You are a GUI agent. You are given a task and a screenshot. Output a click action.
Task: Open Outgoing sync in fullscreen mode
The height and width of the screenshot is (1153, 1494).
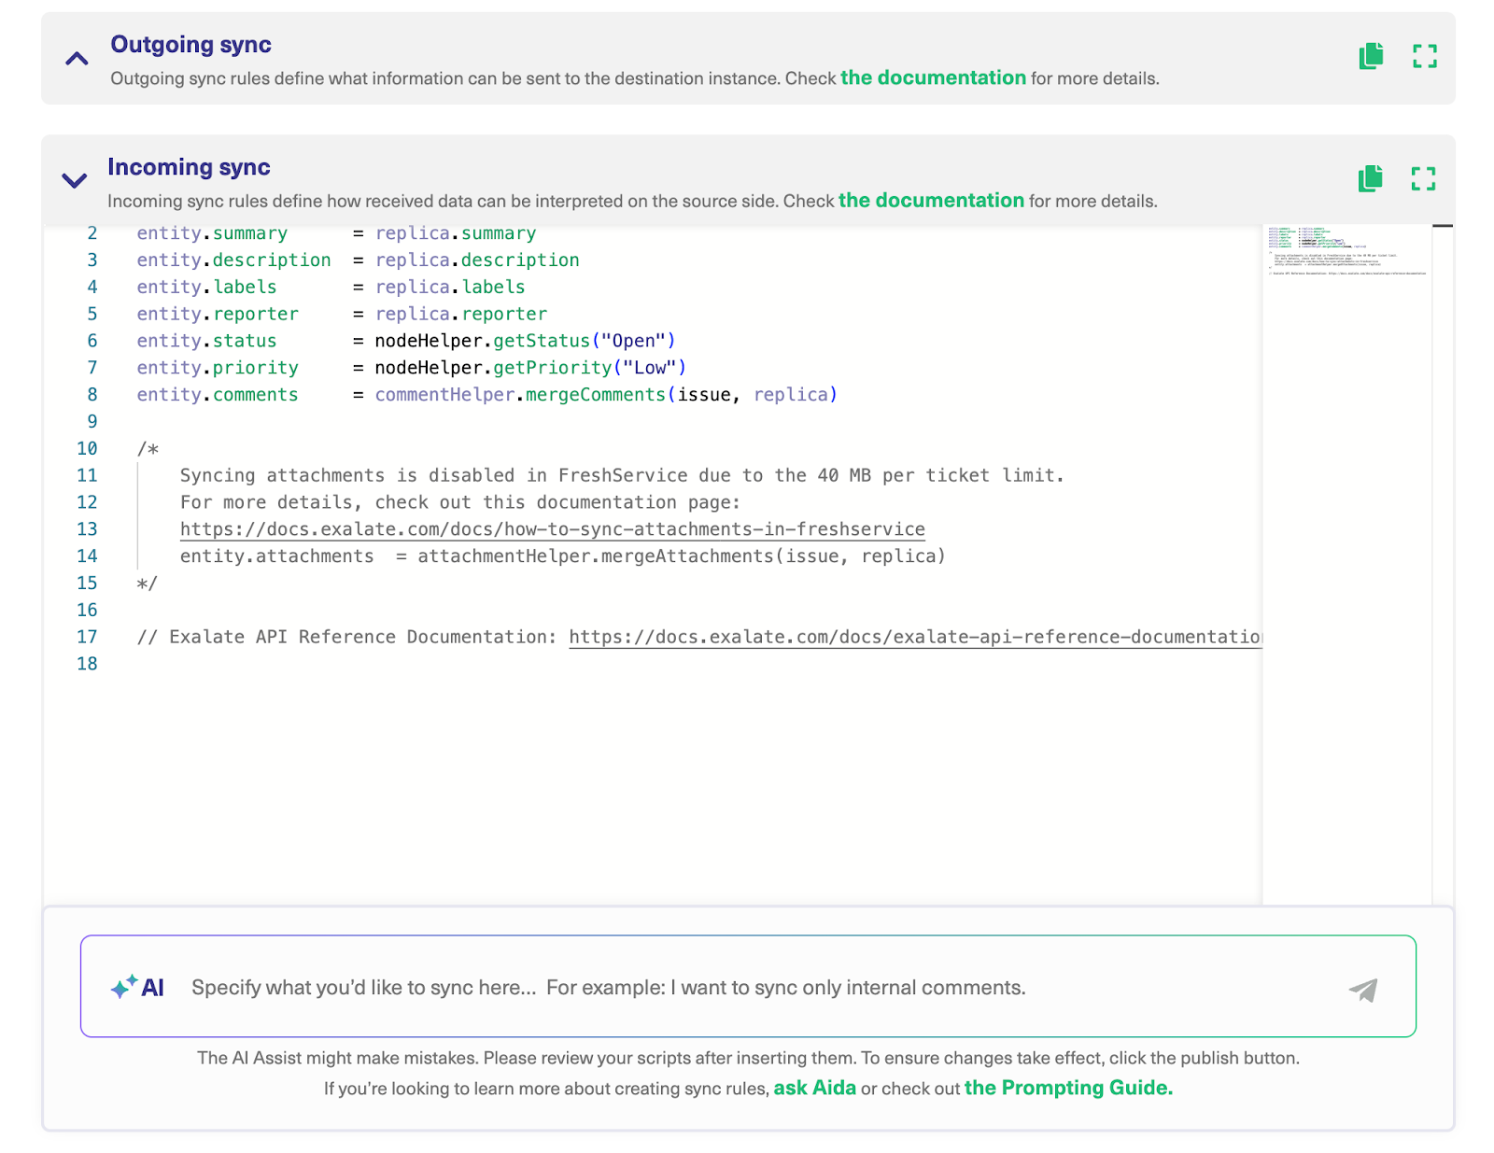pos(1424,56)
